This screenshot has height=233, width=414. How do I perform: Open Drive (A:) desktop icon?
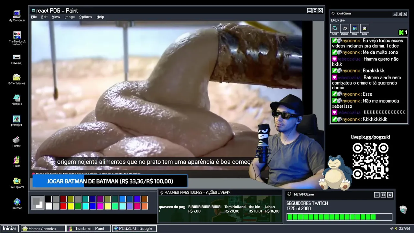pyautogui.click(x=16, y=59)
